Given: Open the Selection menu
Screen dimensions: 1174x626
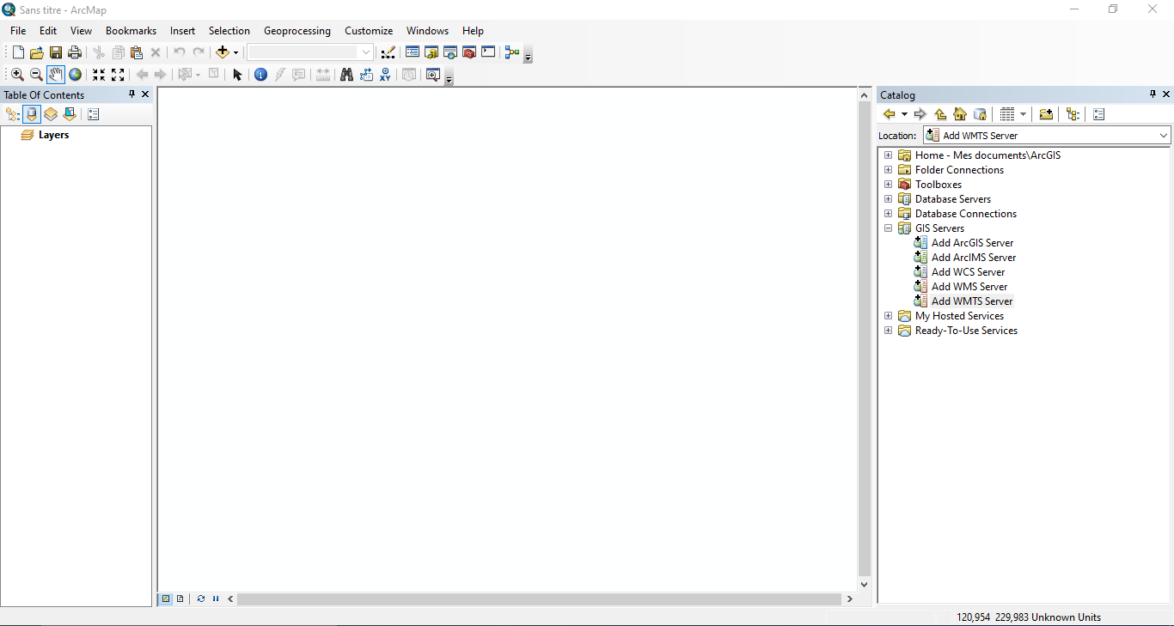Looking at the screenshot, I should (x=229, y=31).
